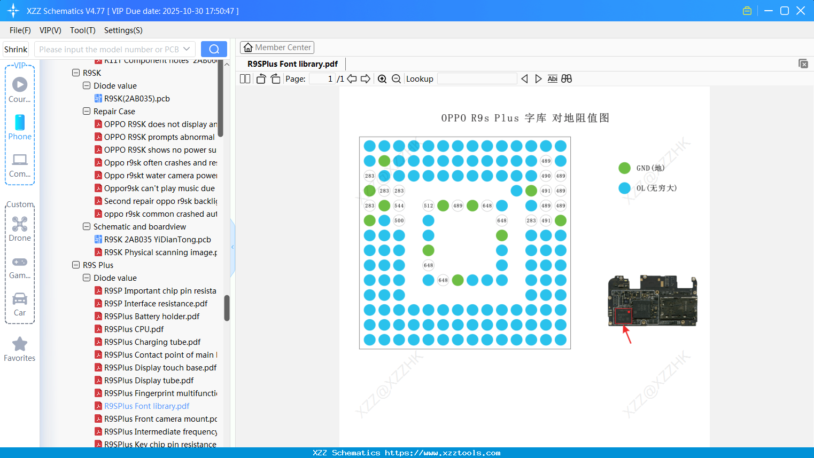The width and height of the screenshot is (814, 458).
Task: Collapse the R9S Plus tree node
Action: [x=76, y=265]
